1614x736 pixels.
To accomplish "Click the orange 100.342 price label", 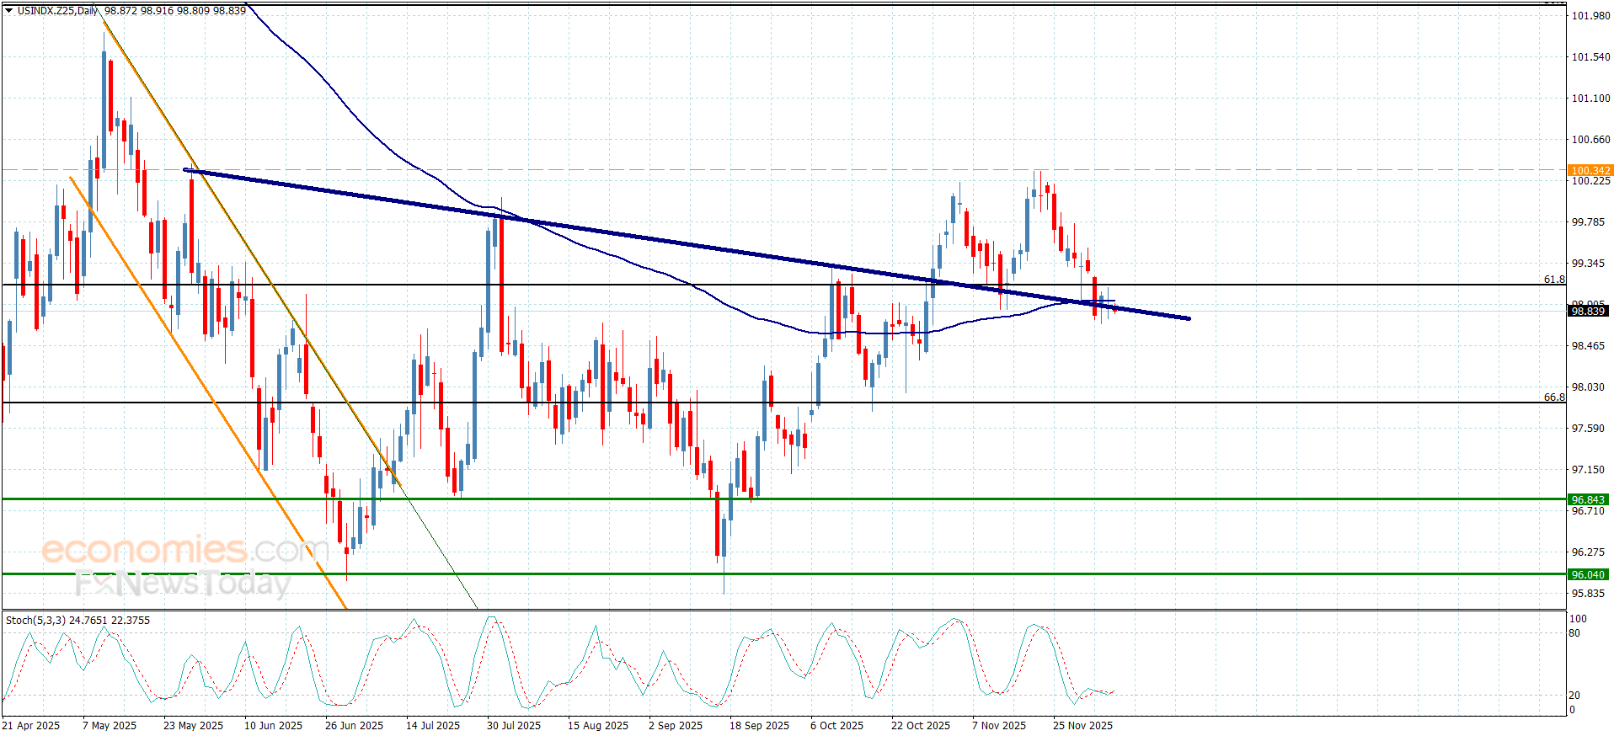I will tap(1590, 171).
